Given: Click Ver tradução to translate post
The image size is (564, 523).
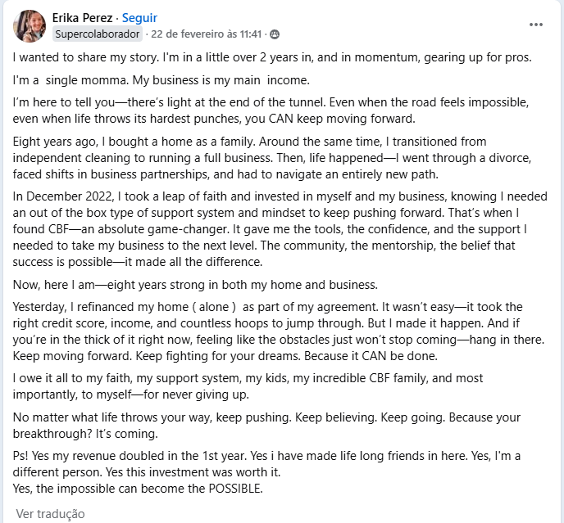Looking at the screenshot, I should coord(50,514).
